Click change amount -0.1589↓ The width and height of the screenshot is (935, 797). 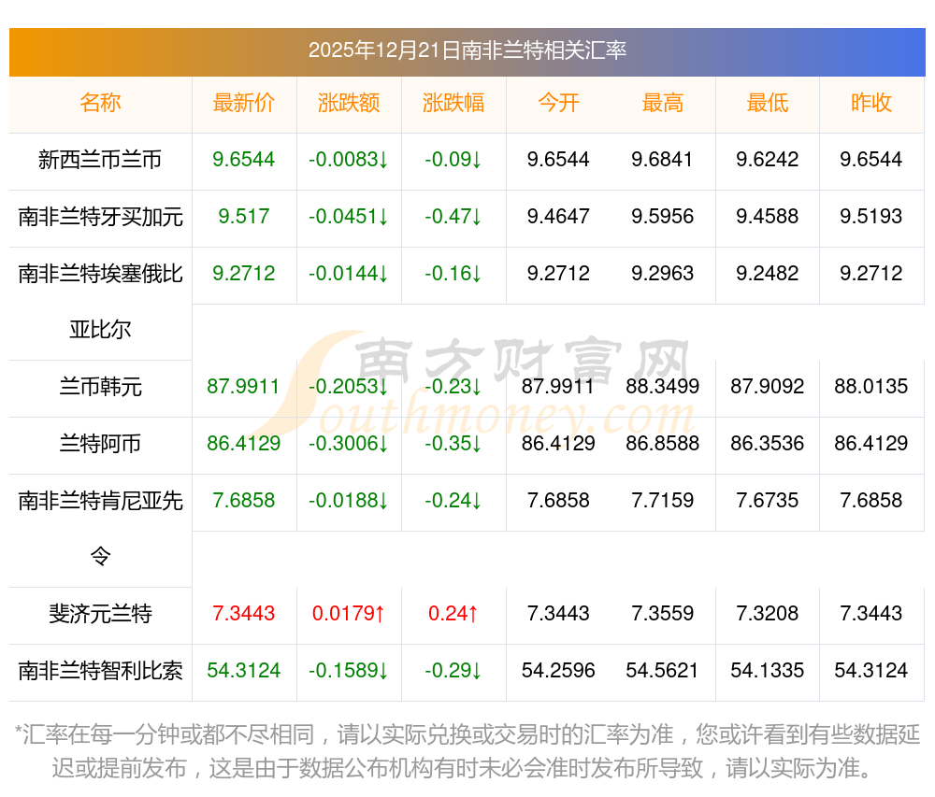tap(349, 671)
